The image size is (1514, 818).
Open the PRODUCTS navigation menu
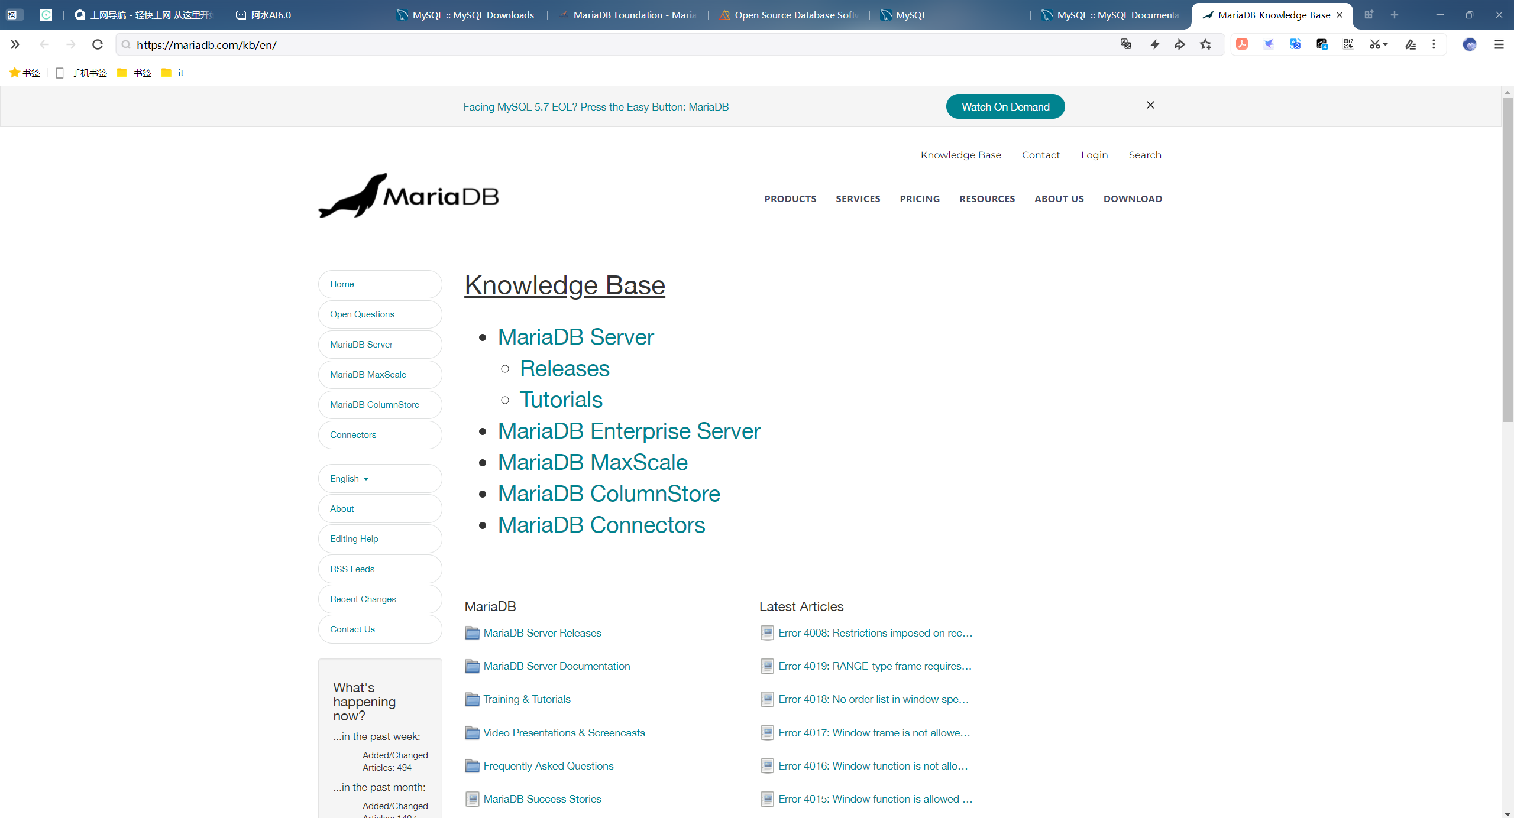(x=790, y=199)
